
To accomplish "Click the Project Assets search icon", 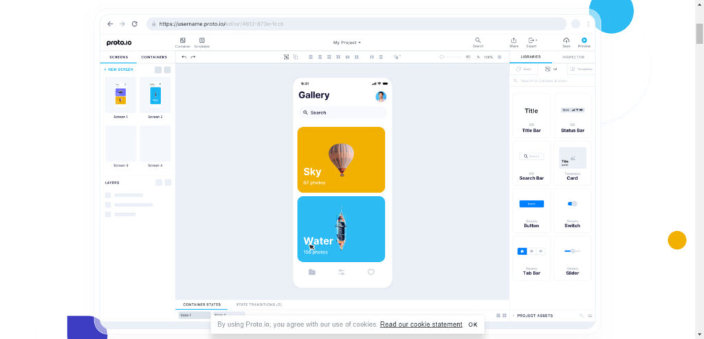I will tap(582, 316).
